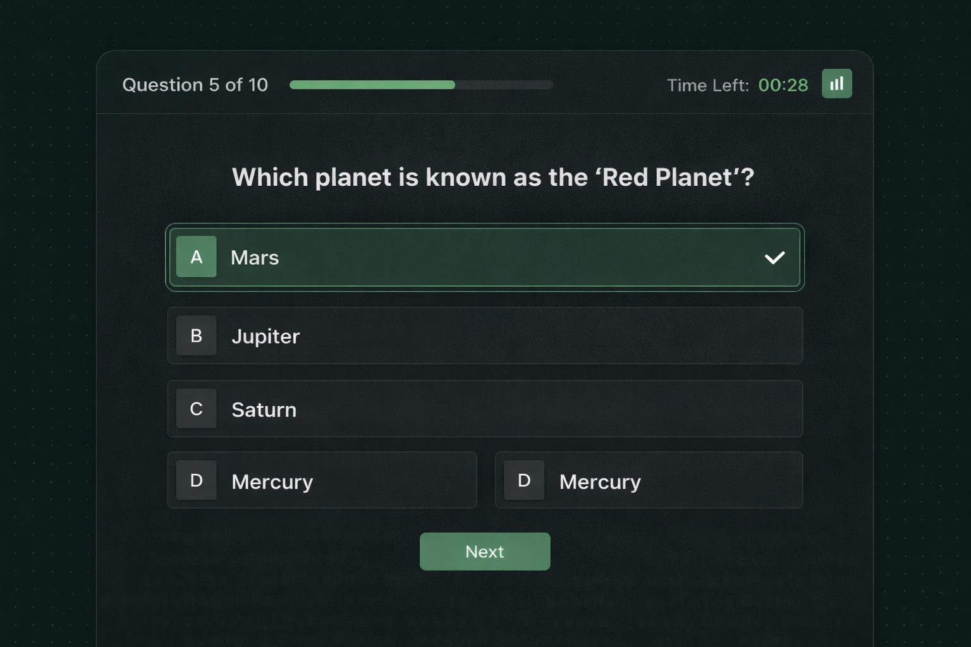Open the quiz statistics bar chart icon
This screenshot has width=971, height=647.
pos(836,84)
